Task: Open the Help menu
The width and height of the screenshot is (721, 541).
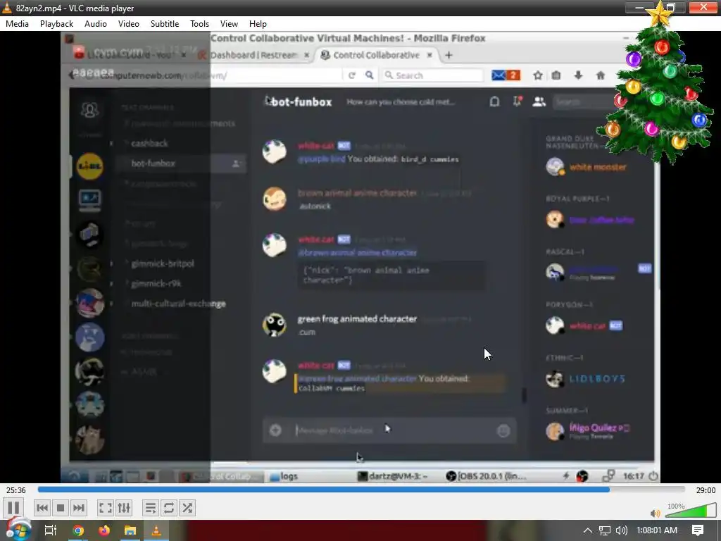Action: tap(258, 23)
